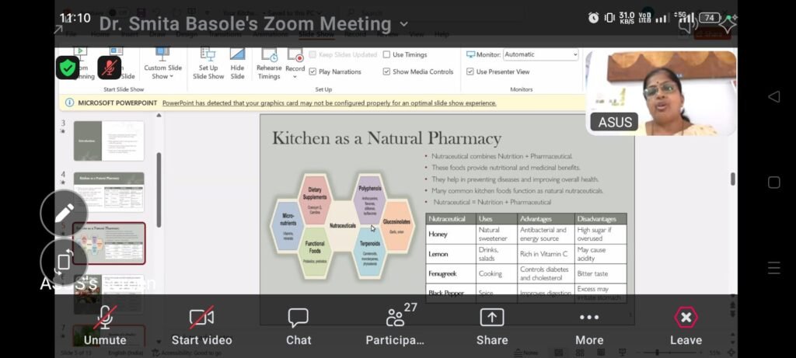Select slide 4 thumbnail in panel
This screenshot has width=796, height=358.
(109, 192)
